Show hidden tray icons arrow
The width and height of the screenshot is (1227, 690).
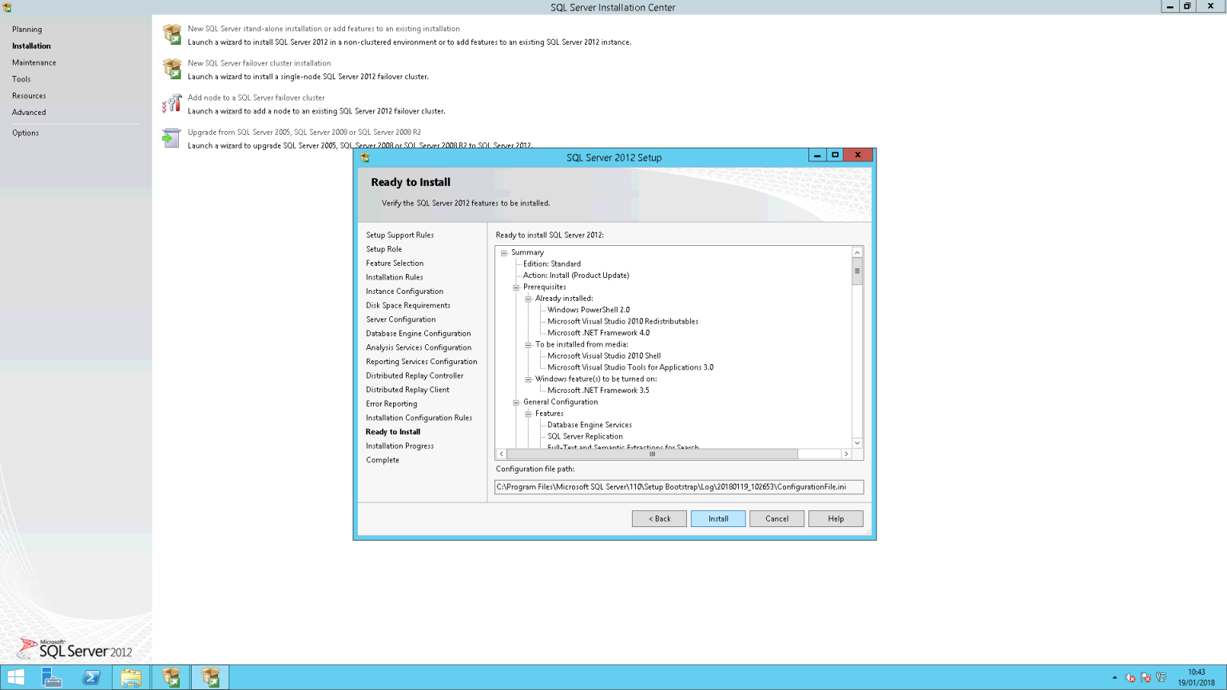click(1114, 678)
